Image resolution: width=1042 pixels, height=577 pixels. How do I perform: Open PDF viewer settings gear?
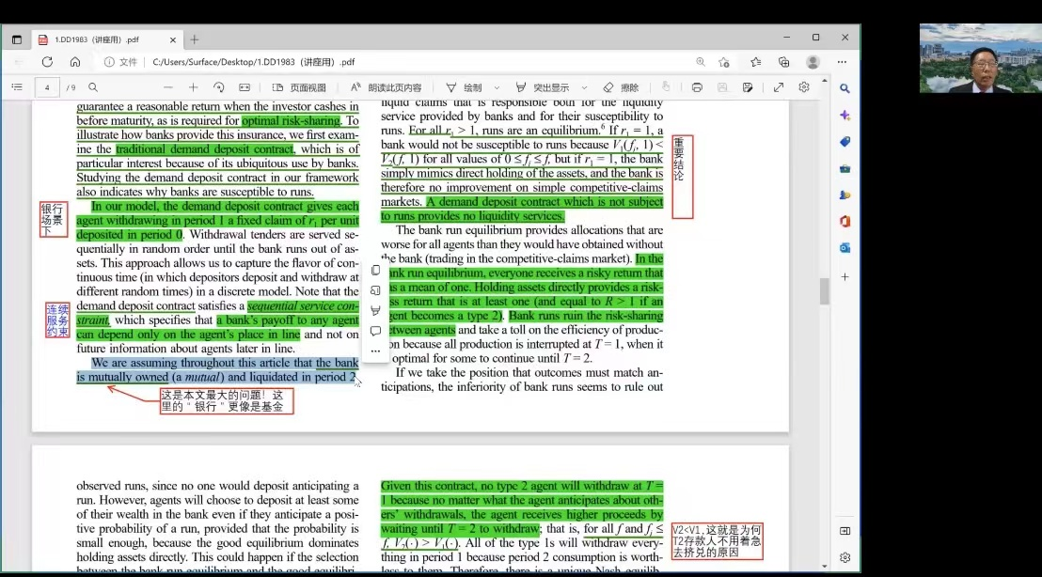[x=804, y=87]
